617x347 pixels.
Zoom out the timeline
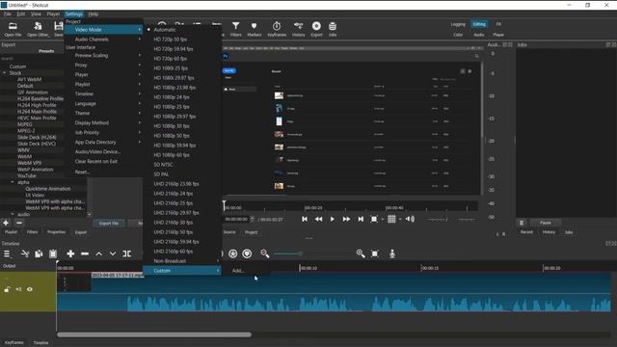pyautogui.click(x=265, y=254)
